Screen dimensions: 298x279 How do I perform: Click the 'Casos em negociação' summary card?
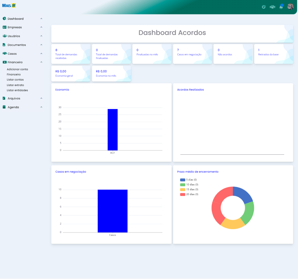192,54
